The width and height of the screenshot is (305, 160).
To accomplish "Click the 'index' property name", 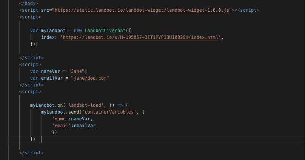I will [48, 37].
